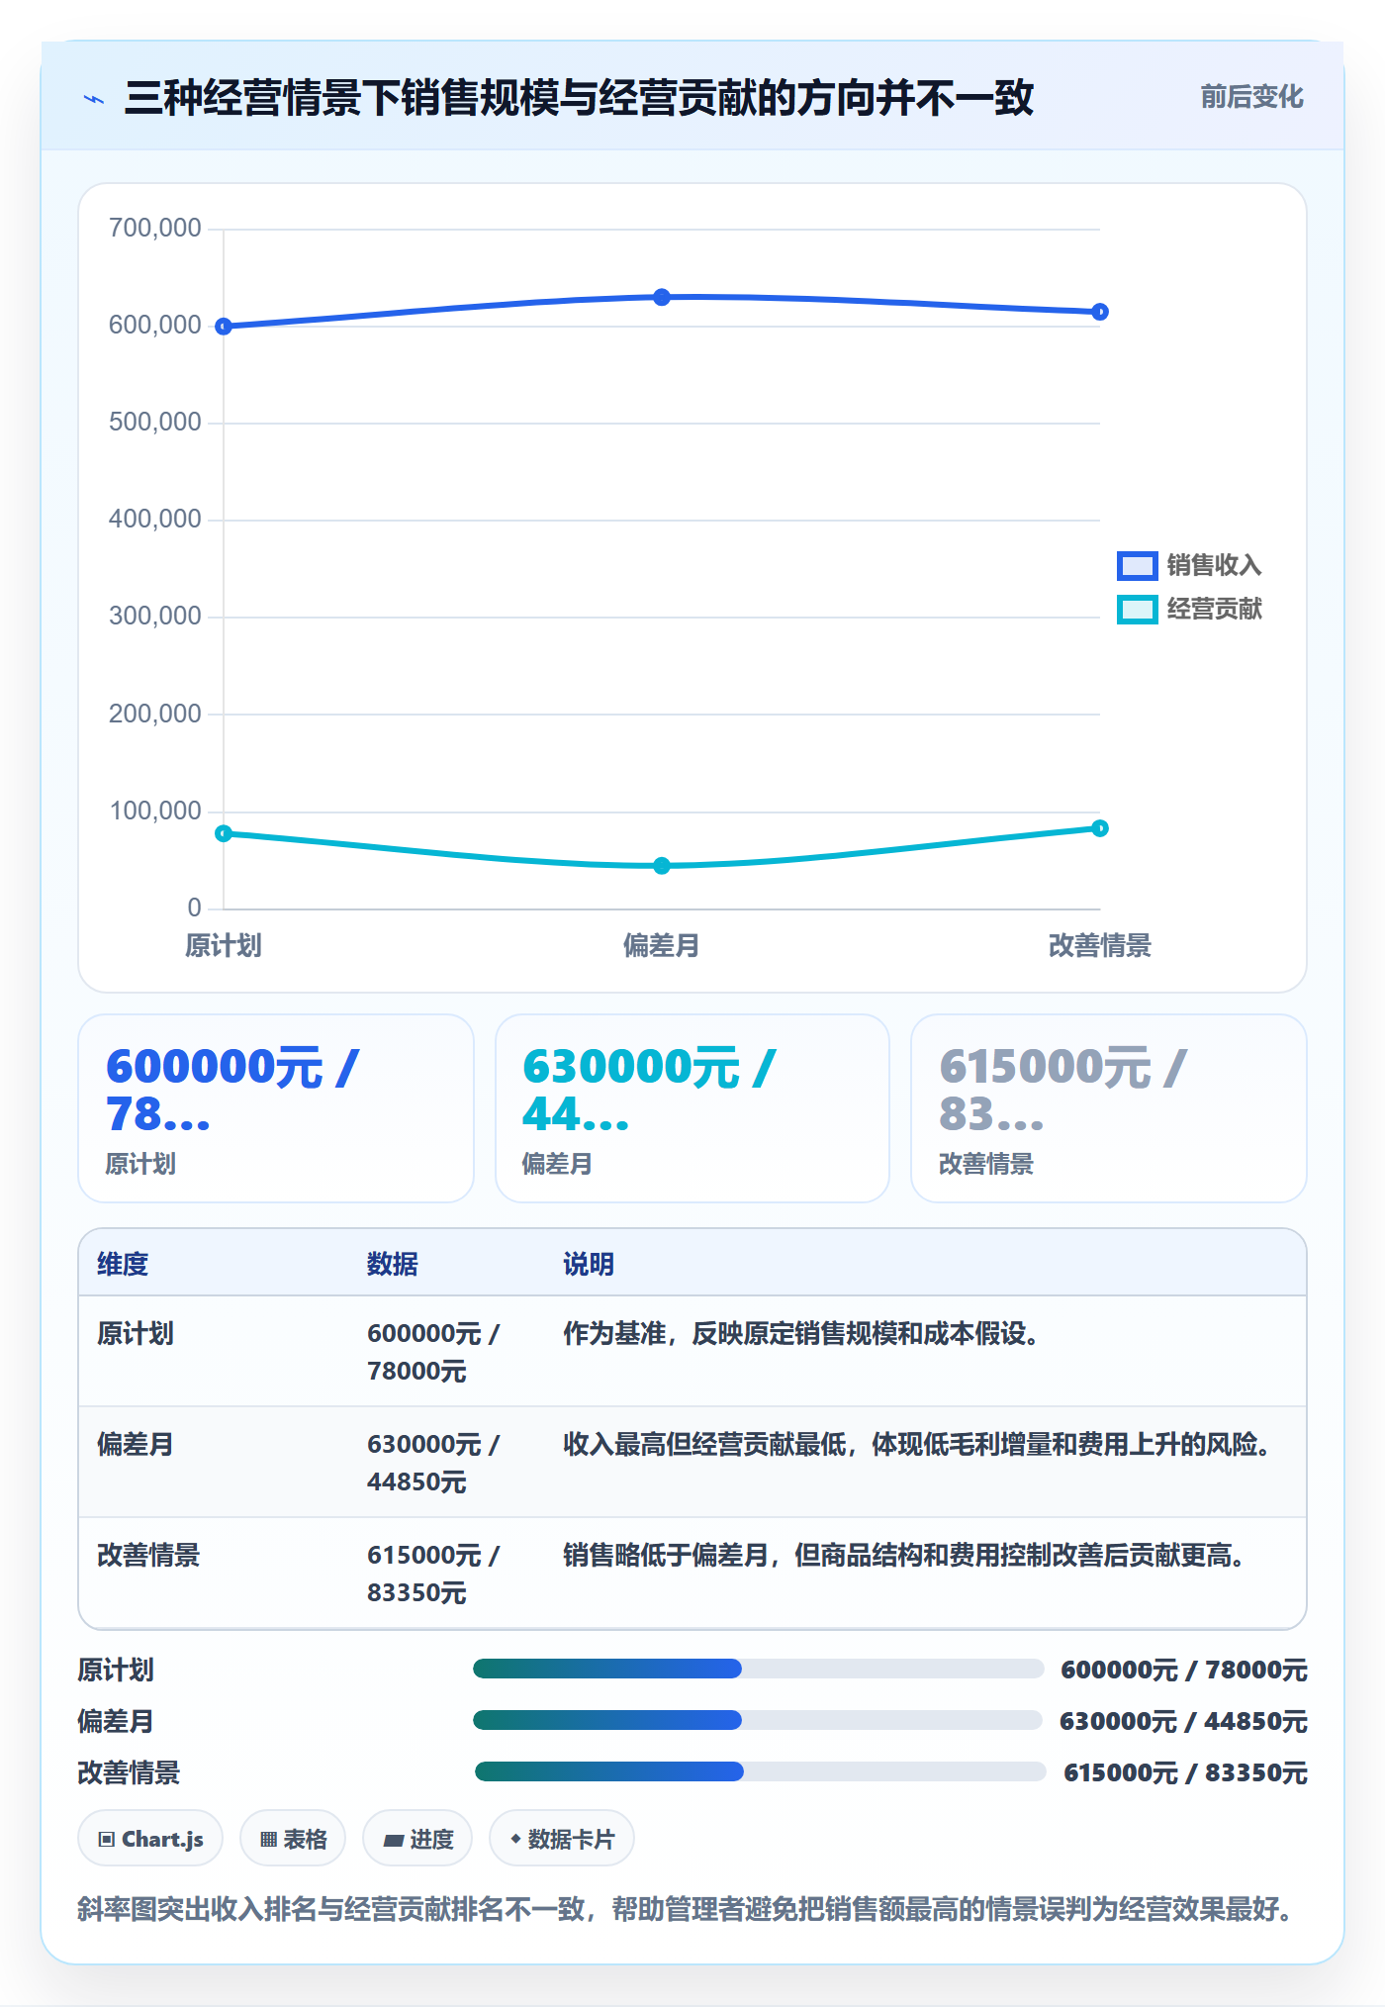Select the 偏差月 cell in the table

[136, 1445]
